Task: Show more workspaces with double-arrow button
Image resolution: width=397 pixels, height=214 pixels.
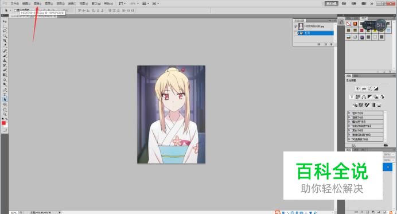Action: click(x=372, y=3)
